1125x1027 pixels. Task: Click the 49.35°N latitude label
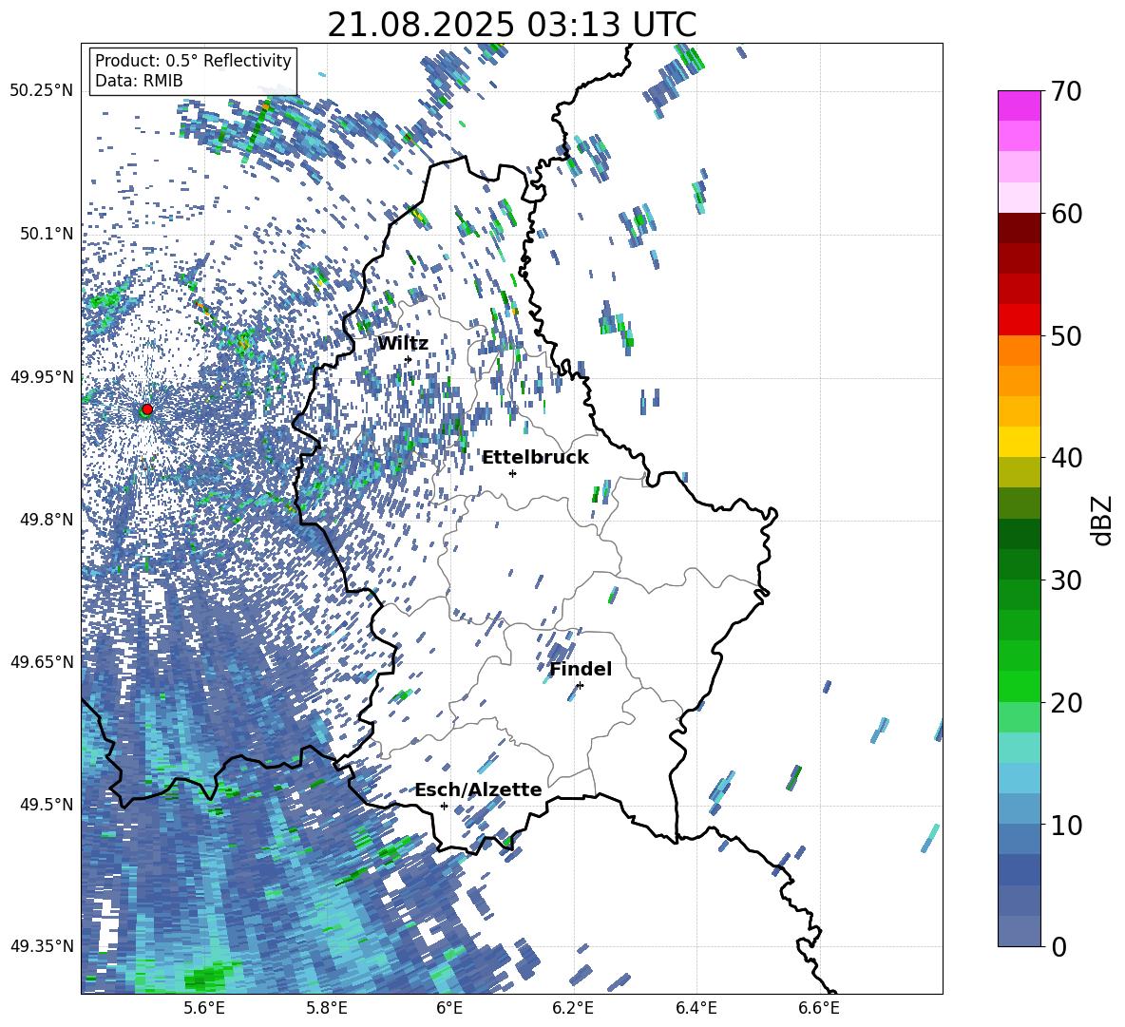[42, 946]
